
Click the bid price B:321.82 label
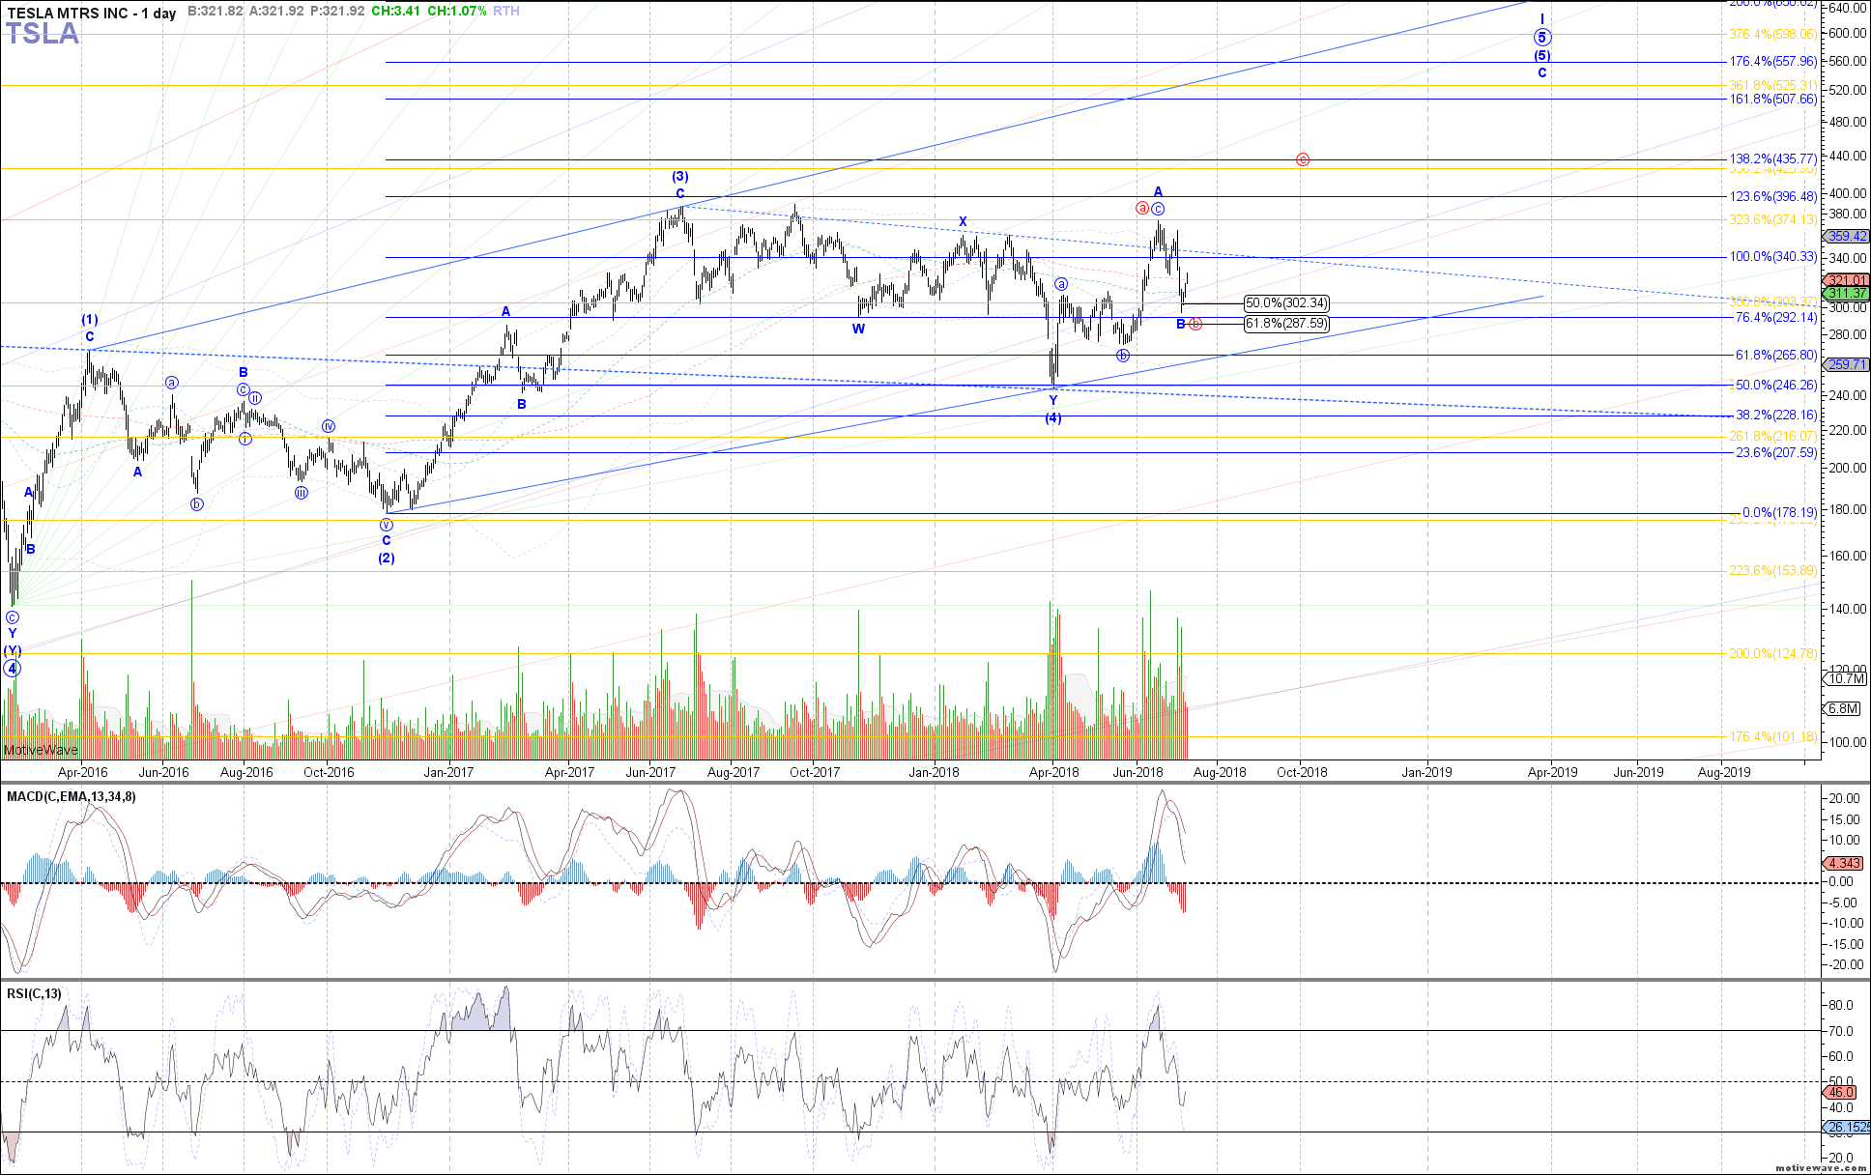[216, 12]
